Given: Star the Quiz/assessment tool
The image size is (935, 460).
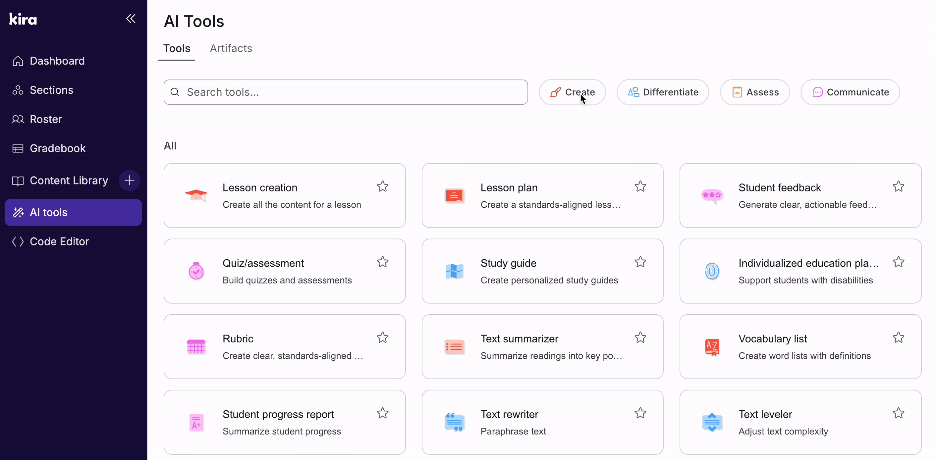Looking at the screenshot, I should [383, 262].
